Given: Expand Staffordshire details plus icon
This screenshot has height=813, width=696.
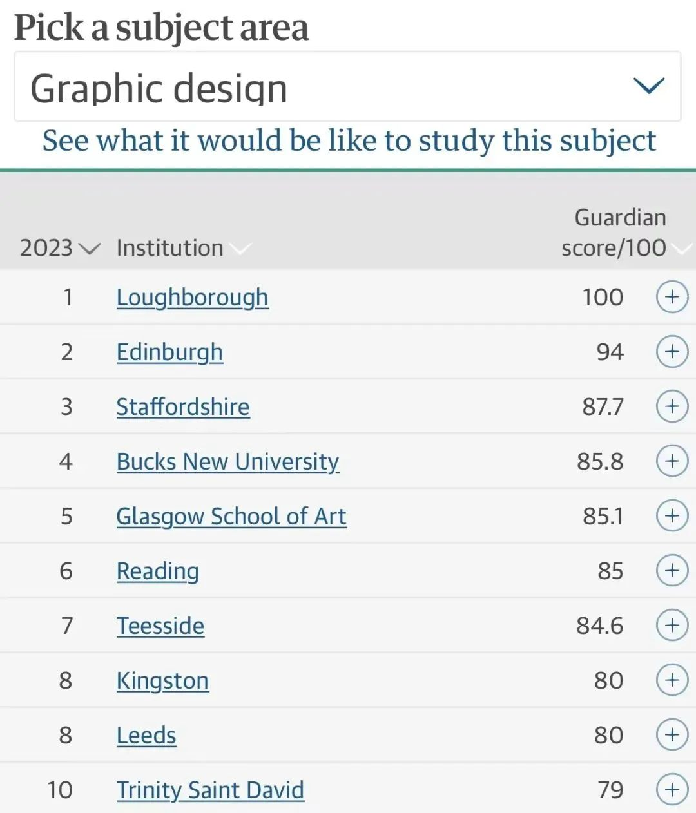Looking at the screenshot, I should point(672,406).
